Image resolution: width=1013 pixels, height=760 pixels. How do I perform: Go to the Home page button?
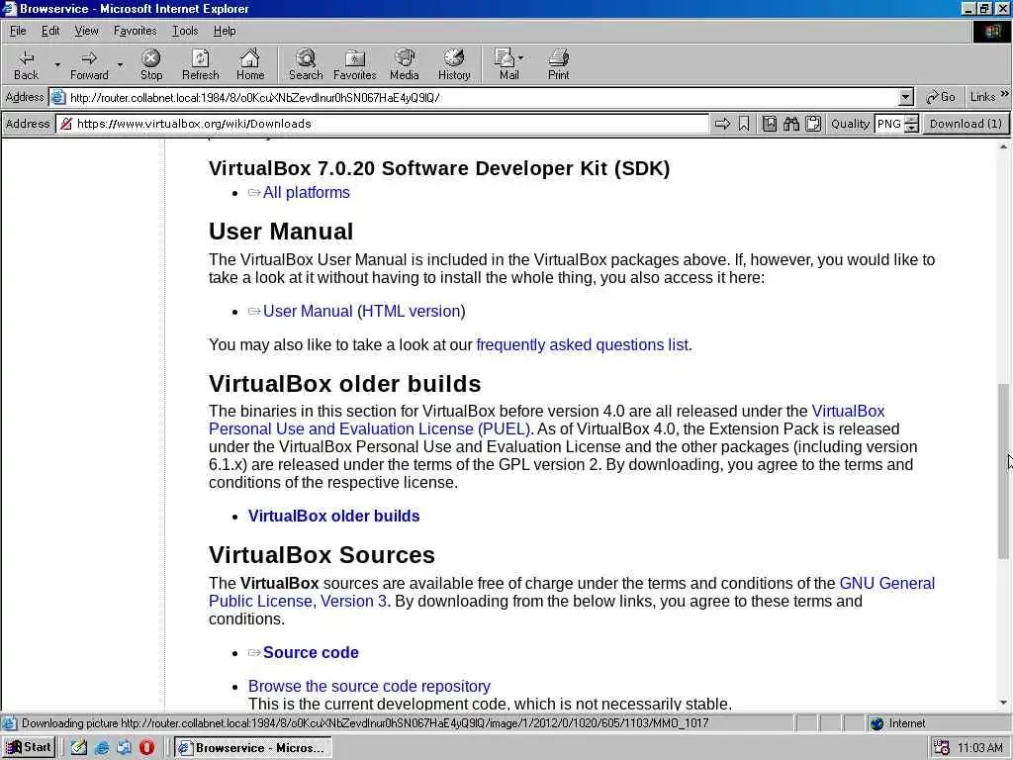[x=250, y=64]
